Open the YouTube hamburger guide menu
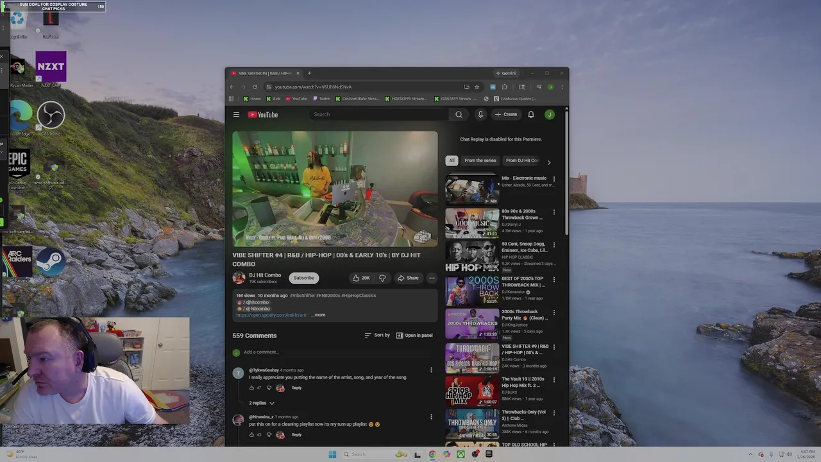 click(236, 115)
